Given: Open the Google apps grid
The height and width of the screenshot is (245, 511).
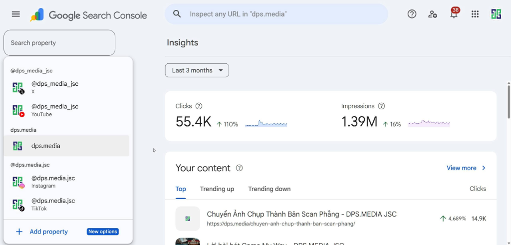Looking at the screenshot, I should coord(475,14).
